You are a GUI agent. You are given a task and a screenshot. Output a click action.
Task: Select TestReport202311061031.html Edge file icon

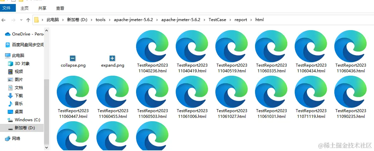272,92
